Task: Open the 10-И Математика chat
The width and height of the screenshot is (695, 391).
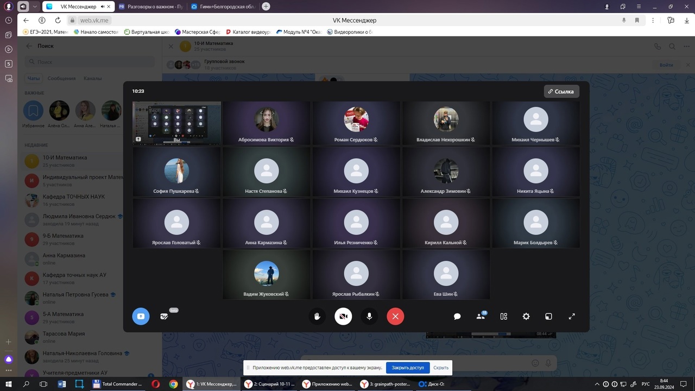Action: [x=74, y=161]
